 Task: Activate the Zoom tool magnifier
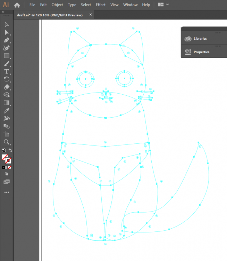click(6, 142)
